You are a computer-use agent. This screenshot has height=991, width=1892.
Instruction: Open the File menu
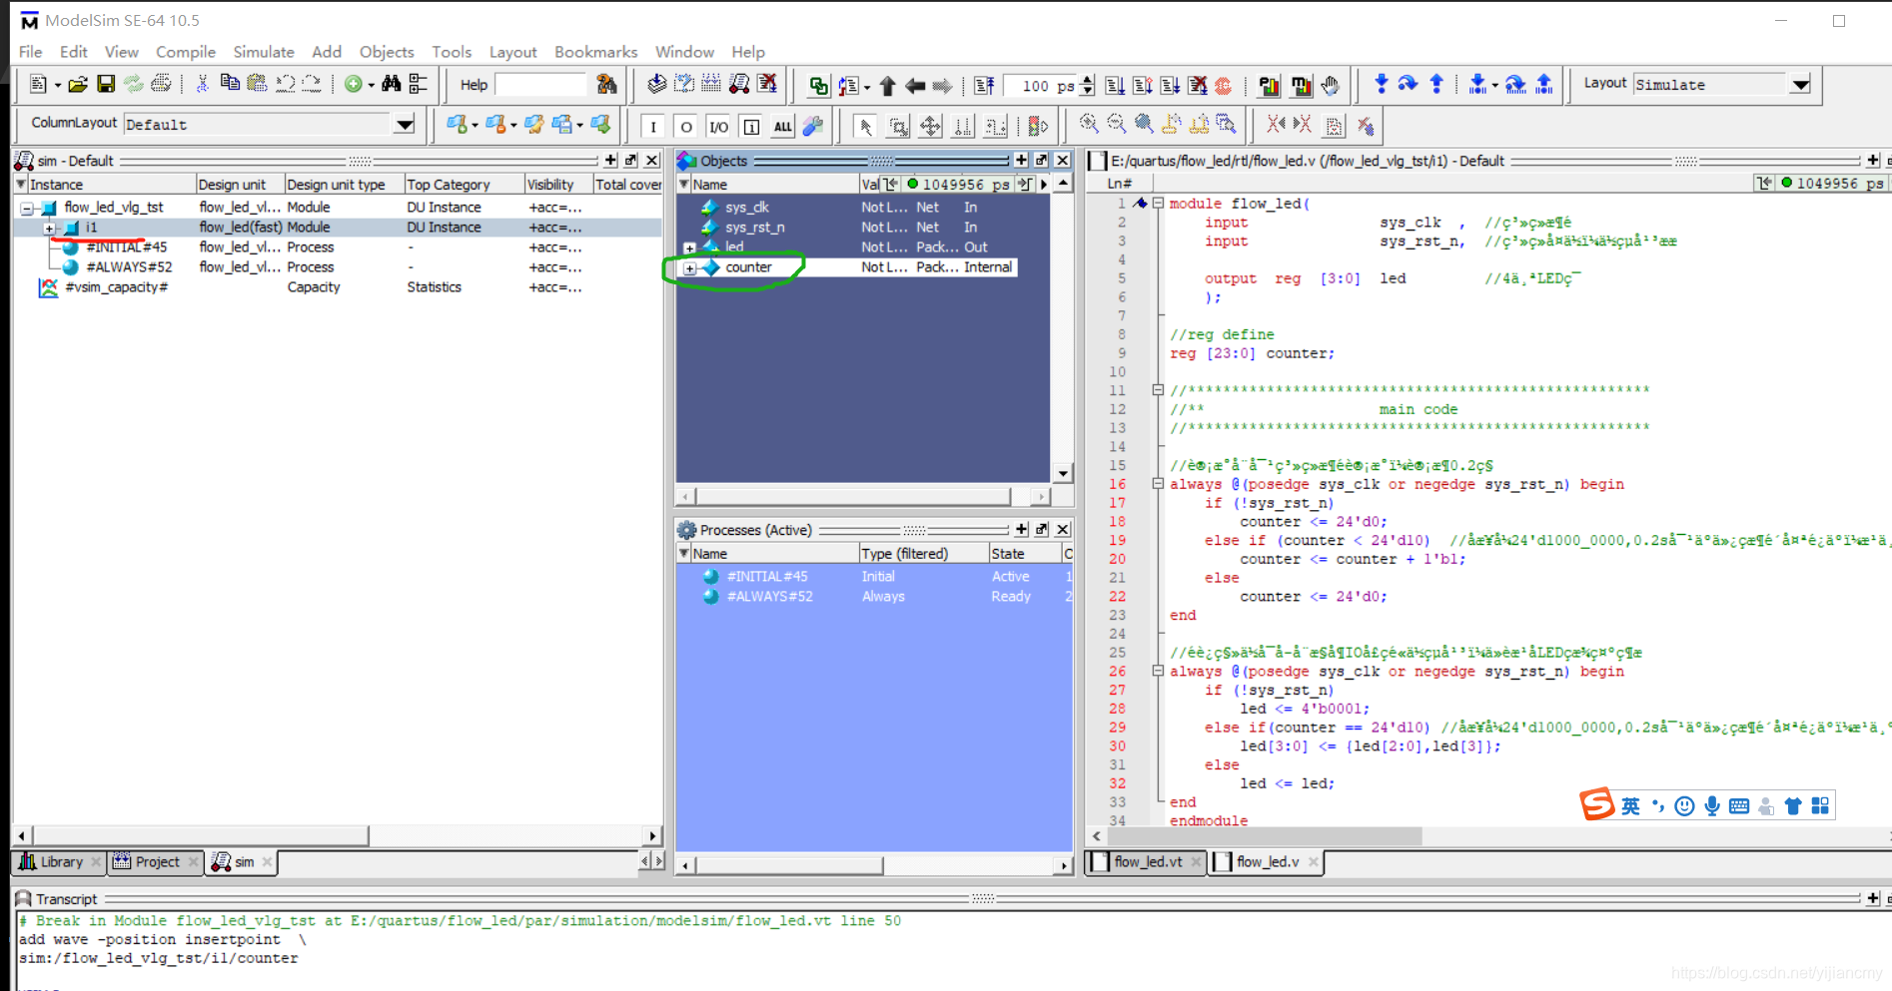[31, 52]
